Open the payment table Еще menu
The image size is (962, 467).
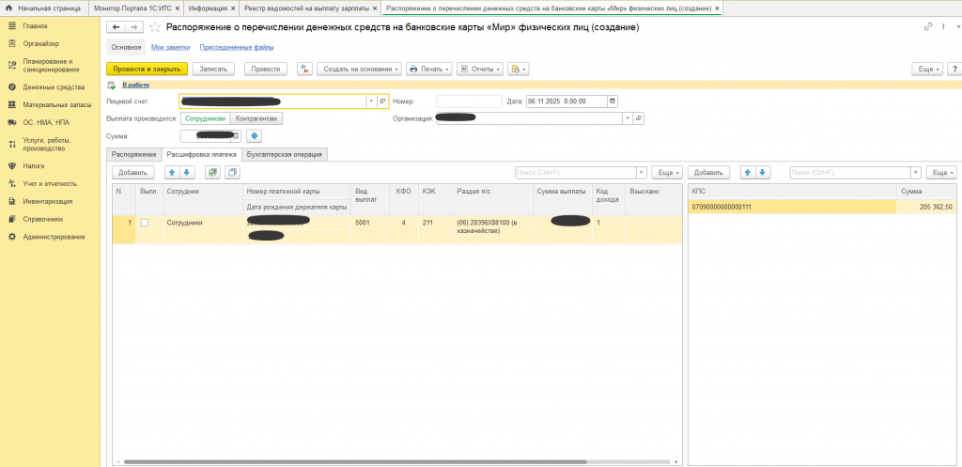click(x=667, y=173)
